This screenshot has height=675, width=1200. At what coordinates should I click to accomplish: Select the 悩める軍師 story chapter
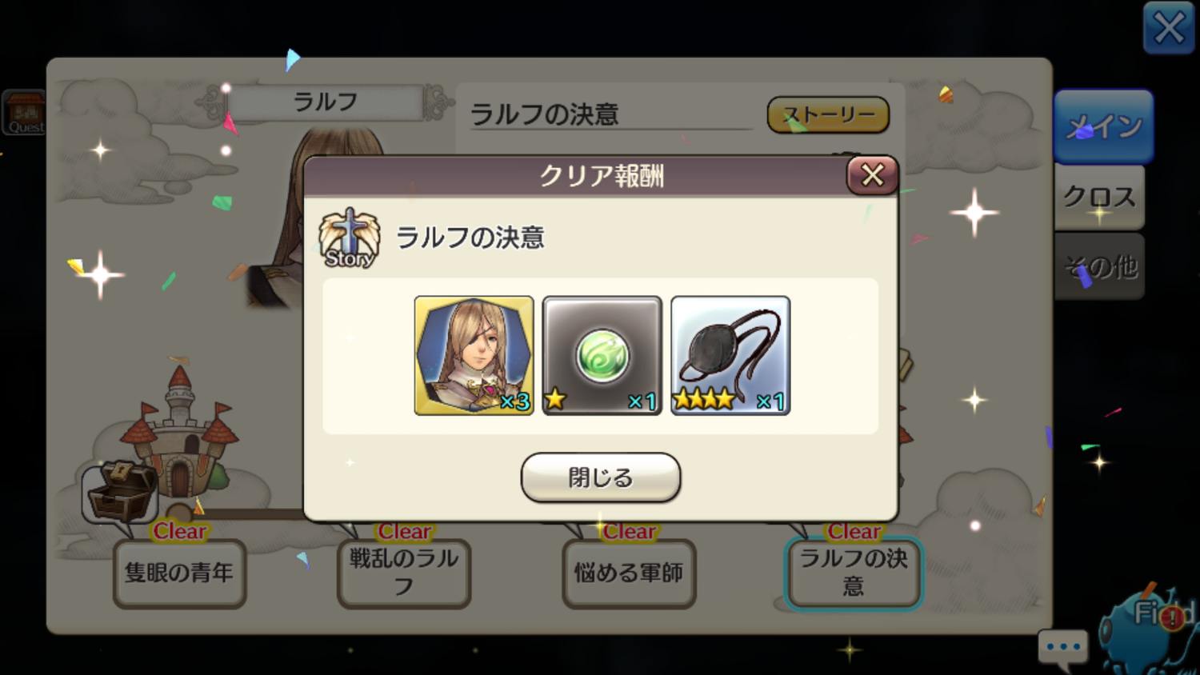pyautogui.click(x=629, y=573)
